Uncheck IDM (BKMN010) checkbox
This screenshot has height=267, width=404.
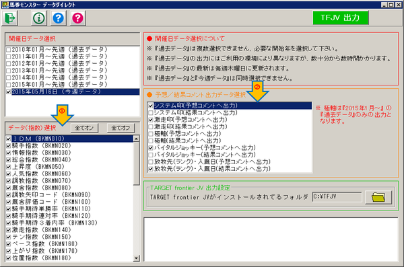click(9, 139)
